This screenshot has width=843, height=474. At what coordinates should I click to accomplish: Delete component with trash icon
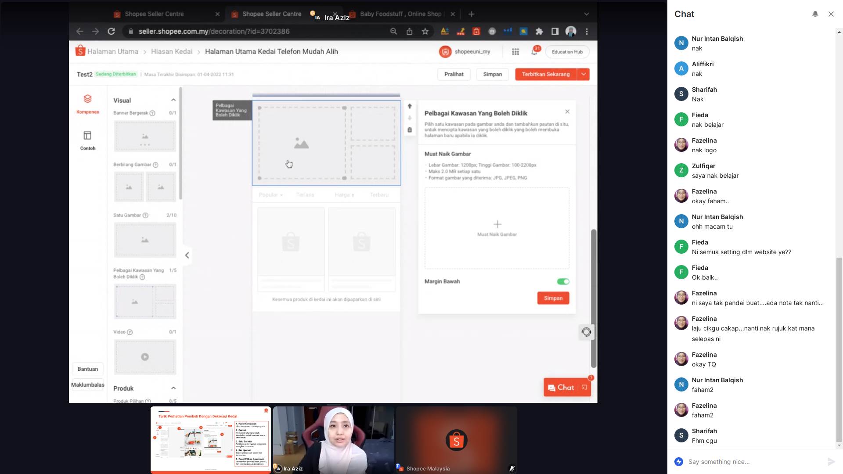(x=410, y=130)
